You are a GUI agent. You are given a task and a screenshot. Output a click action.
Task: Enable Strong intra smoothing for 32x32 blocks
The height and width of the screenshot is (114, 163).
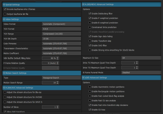90,50
